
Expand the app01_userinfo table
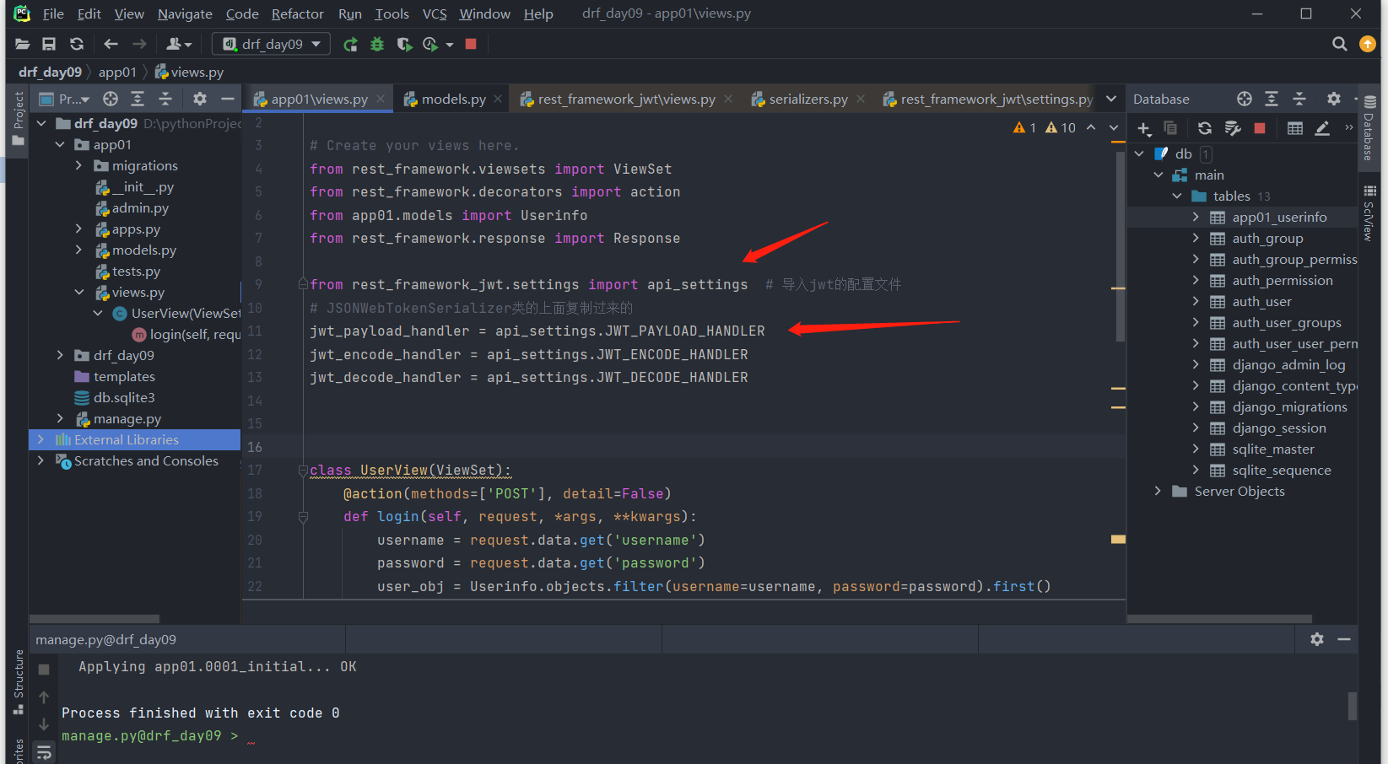coord(1196,218)
